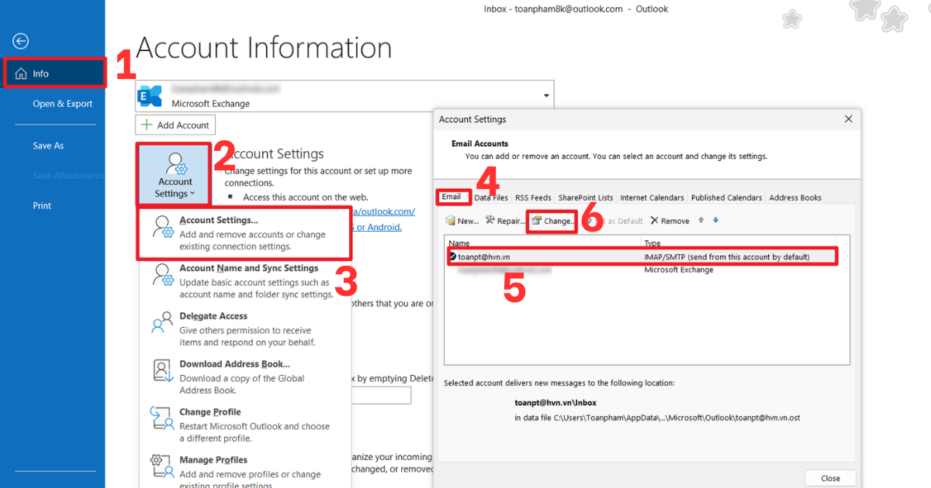The image size is (931, 488).
Task: Click New... in Account Settings toolbar
Action: [x=462, y=221]
